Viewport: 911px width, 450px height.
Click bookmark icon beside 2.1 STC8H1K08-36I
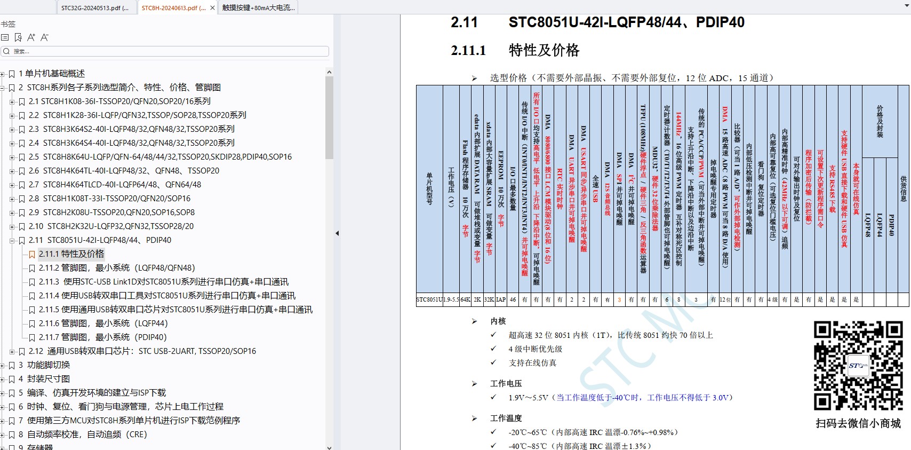click(x=22, y=101)
